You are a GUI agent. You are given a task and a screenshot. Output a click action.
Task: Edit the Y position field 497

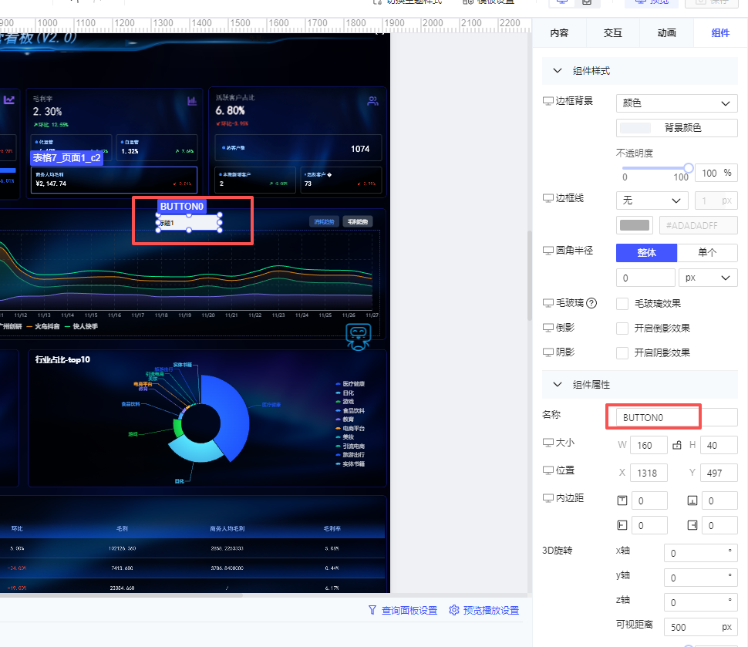[719, 473]
